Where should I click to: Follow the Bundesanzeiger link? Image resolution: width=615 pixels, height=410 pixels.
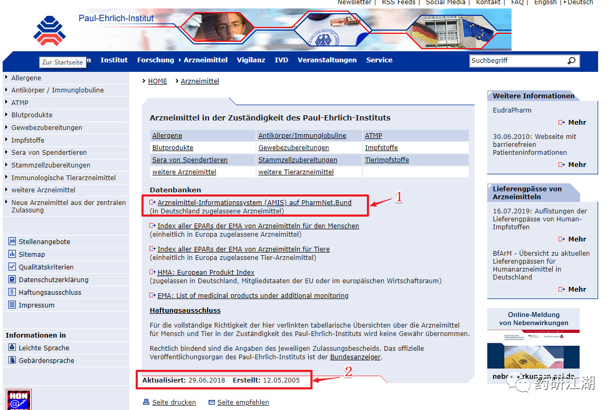pyautogui.click(x=355, y=357)
